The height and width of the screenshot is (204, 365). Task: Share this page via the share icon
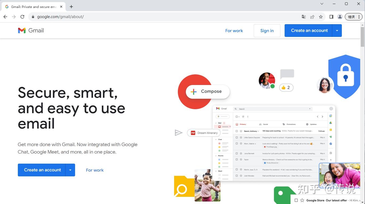coord(312,17)
